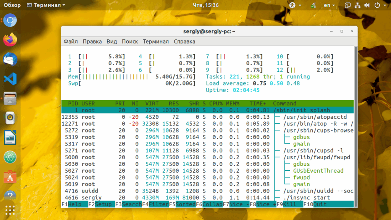Click F10 Quit in htop footer
This screenshot has height=220, width=391.
pos(315,204)
